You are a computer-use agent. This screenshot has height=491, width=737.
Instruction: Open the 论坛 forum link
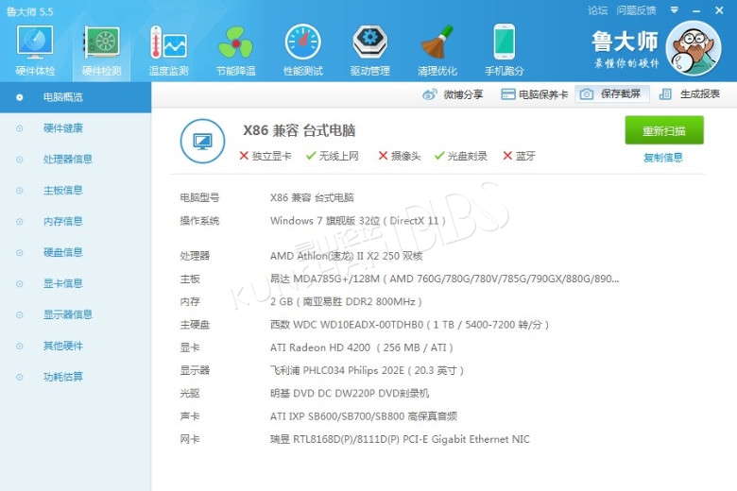pyautogui.click(x=598, y=10)
